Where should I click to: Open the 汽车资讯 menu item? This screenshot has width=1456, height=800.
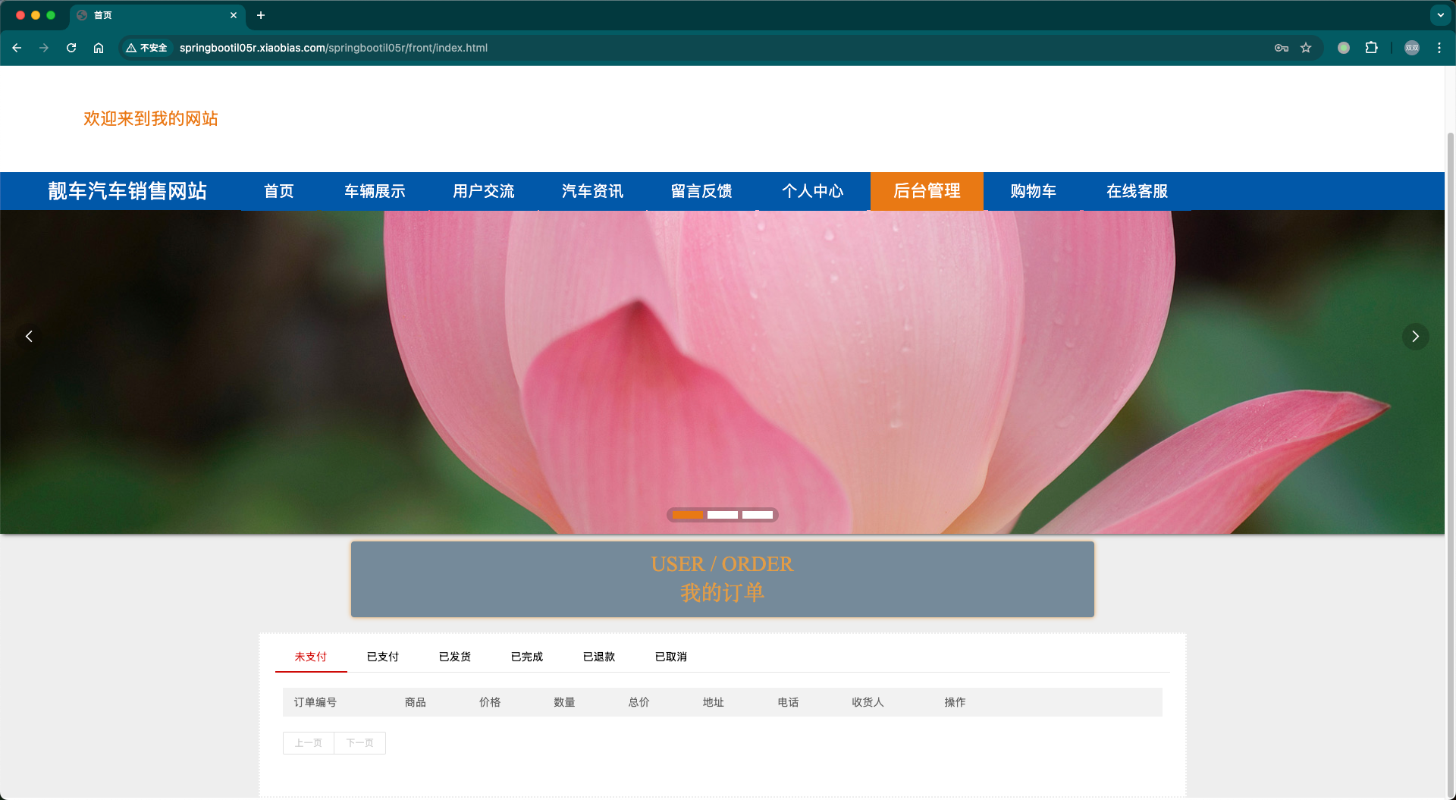point(592,191)
